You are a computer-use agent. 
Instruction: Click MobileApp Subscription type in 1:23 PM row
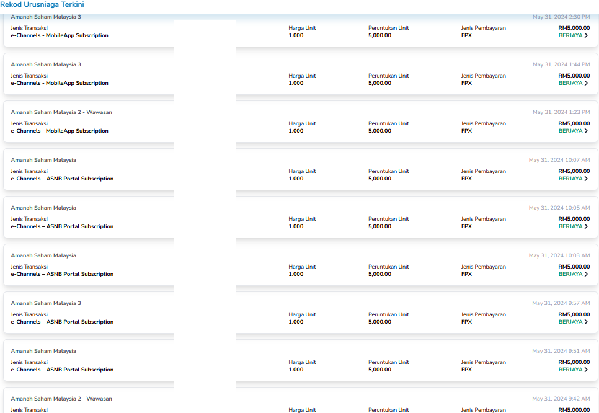60,131
